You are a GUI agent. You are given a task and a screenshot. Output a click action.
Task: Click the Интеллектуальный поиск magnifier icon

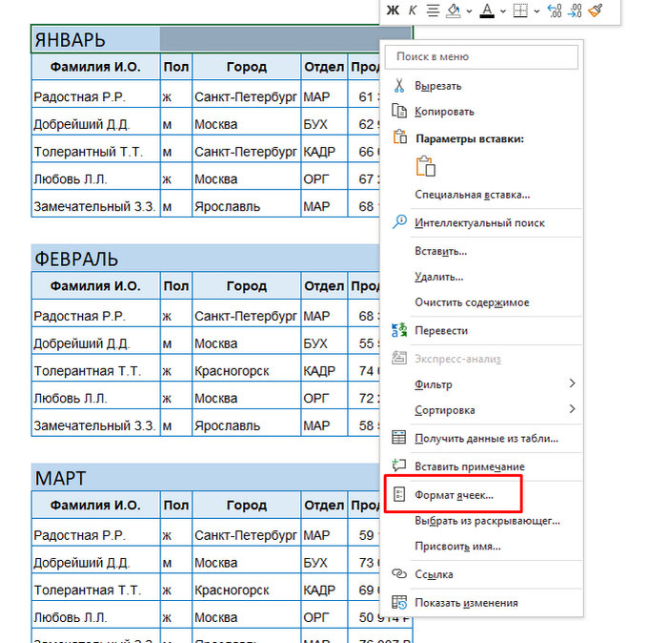399,222
